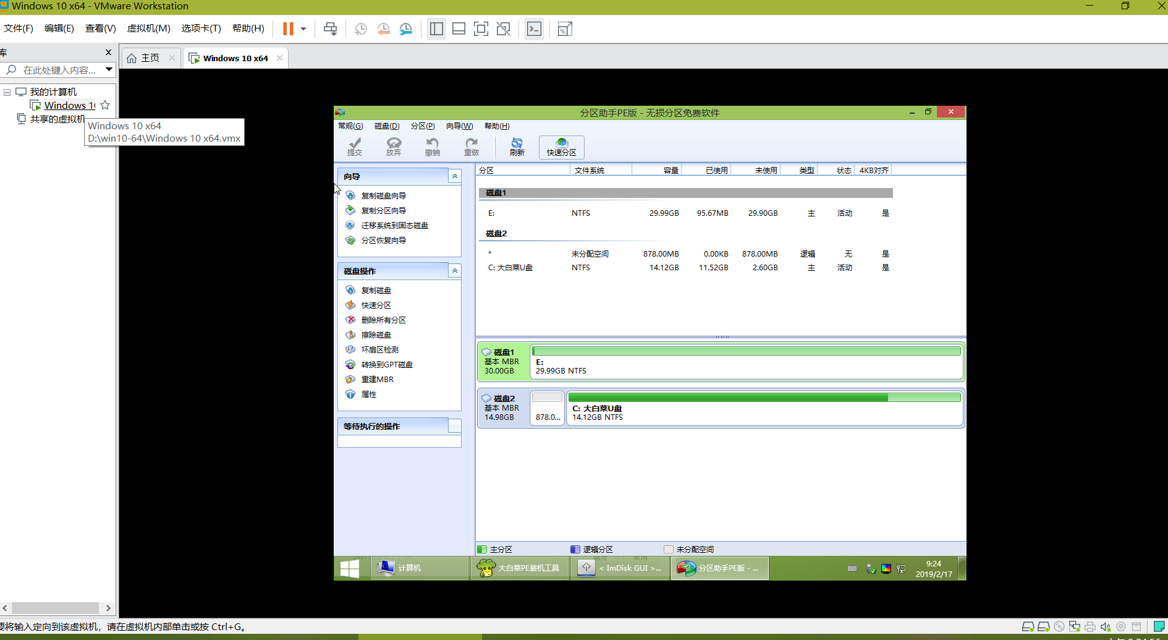Close the Windows 10 x64 tab
Viewport: 1168px width, 640px height.
click(x=280, y=58)
